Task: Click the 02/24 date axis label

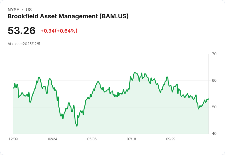Action: click(x=53, y=139)
